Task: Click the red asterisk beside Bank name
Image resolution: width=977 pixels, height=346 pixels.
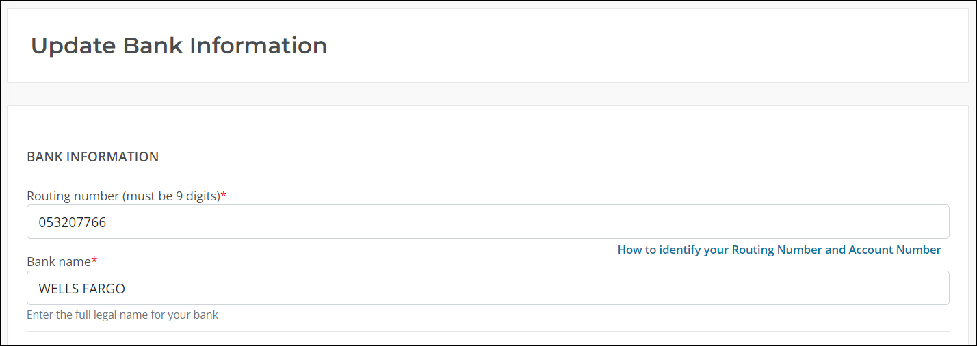Action: 94,261
